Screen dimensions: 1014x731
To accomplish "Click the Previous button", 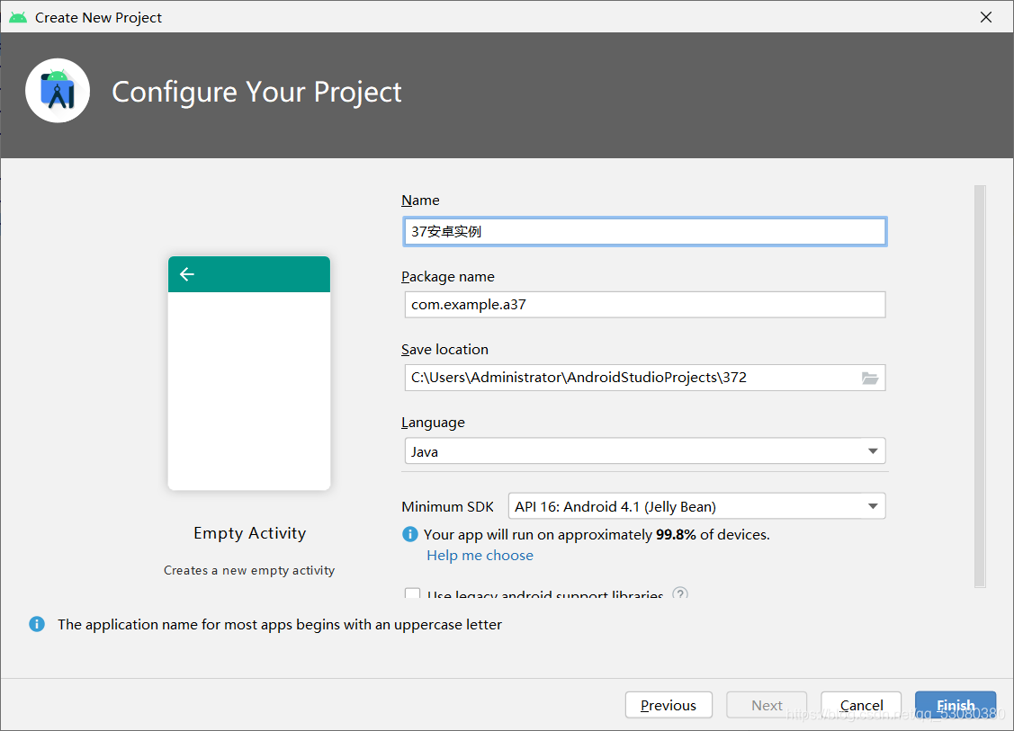I will [669, 705].
